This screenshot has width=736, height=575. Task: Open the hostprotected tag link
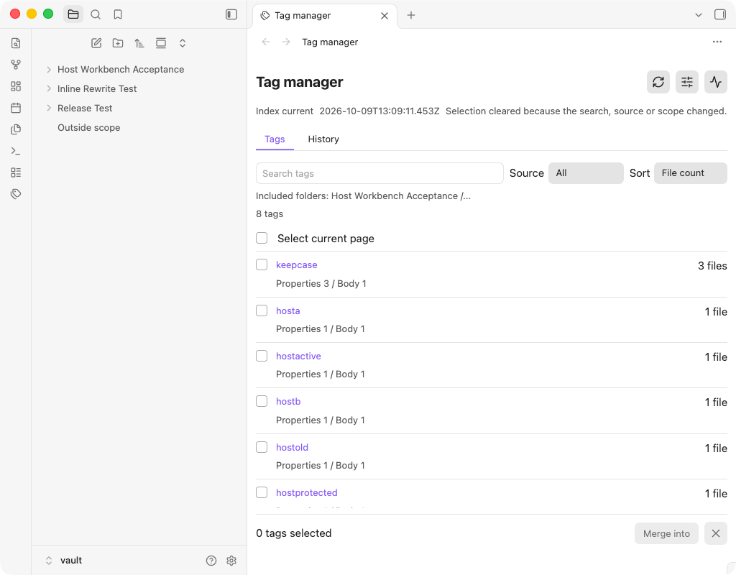tap(306, 492)
